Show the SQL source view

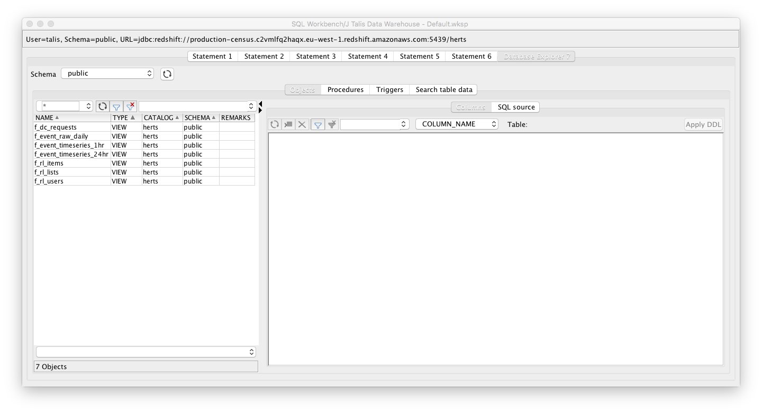pyautogui.click(x=515, y=107)
